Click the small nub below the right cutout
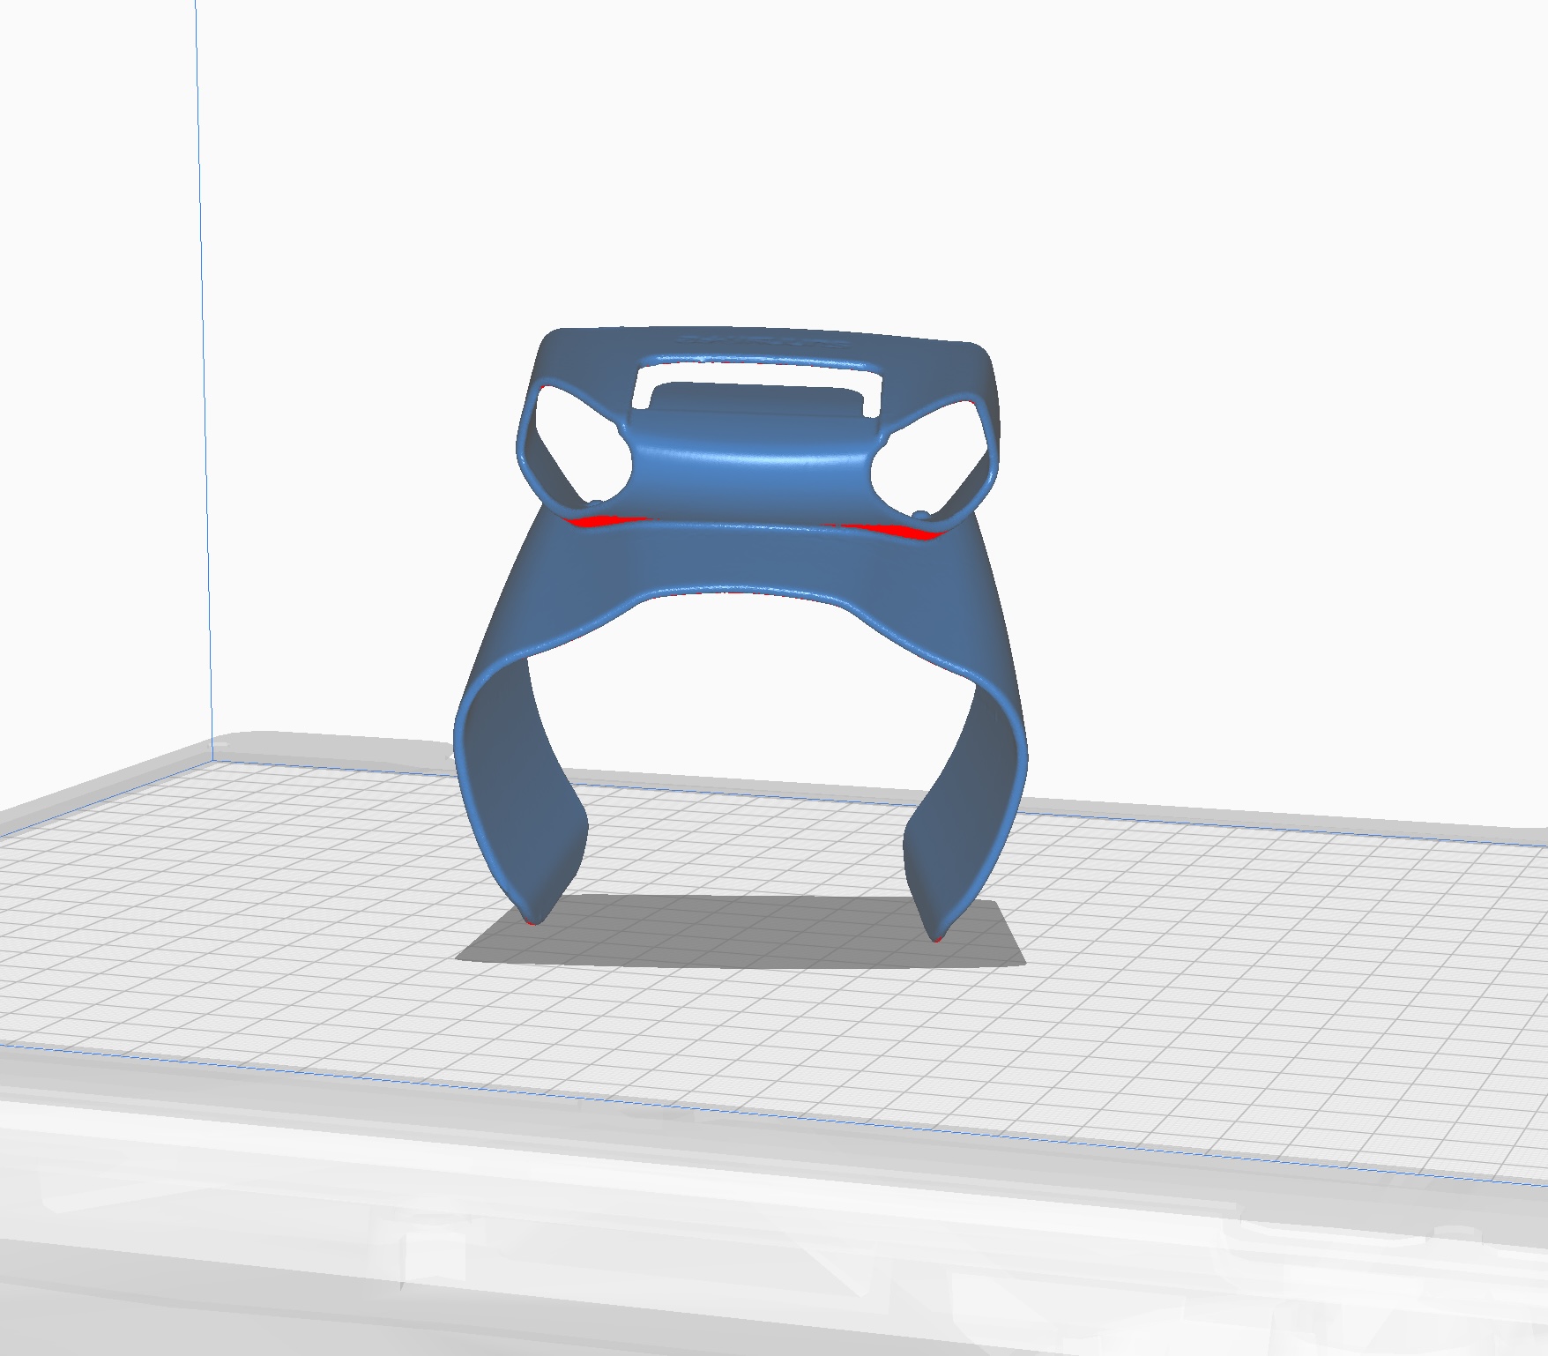 (x=920, y=513)
